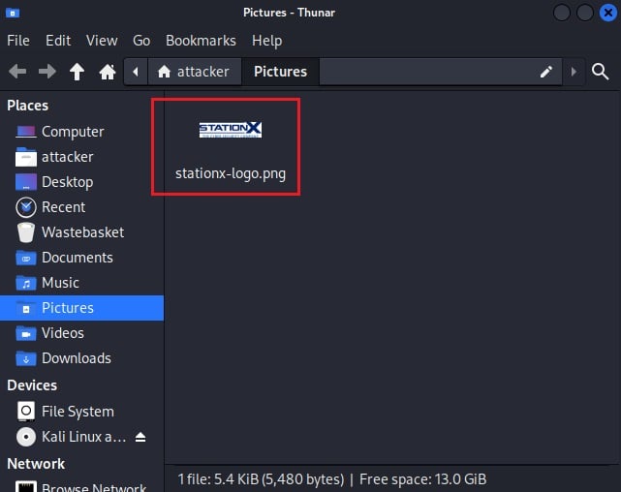Click the Documents folder icon
The height and width of the screenshot is (492, 621).
coord(26,258)
